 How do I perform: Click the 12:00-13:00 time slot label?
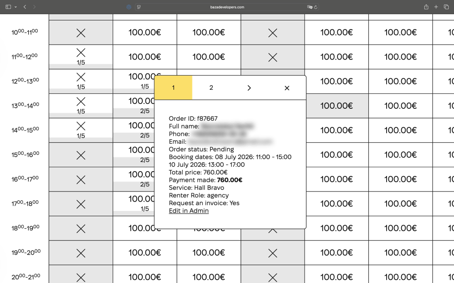(x=25, y=81)
